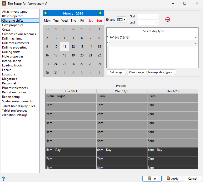Click the application logo in title bar
Screen dimensions: 203x182
click(4, 3)
